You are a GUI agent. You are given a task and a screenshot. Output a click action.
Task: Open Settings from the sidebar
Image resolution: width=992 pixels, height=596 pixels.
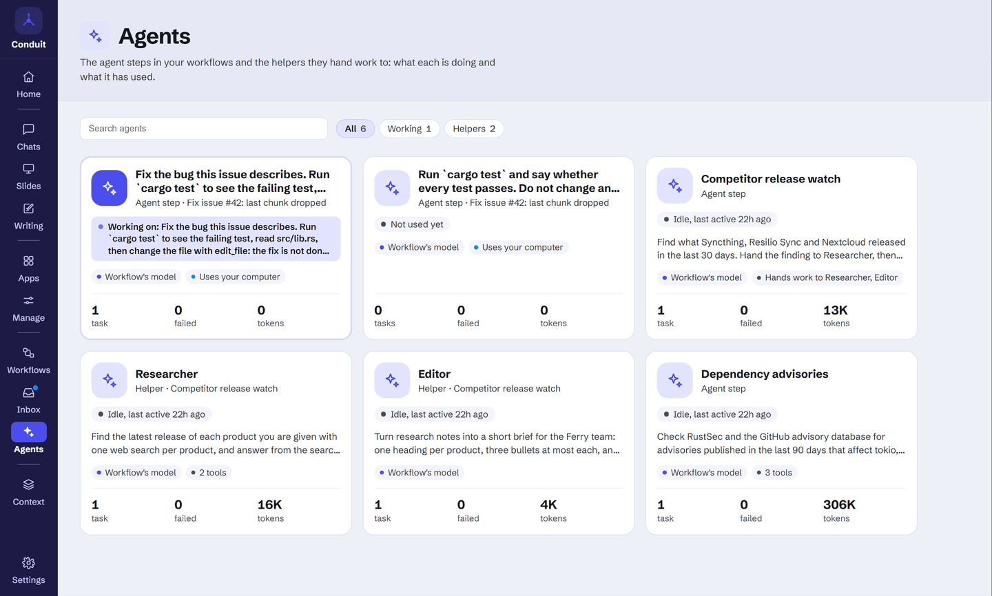pyautogui.click(x=28, y=571)
